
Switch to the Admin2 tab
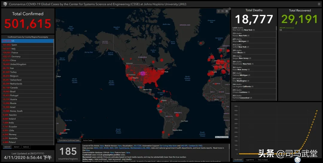tap(26, 147)
